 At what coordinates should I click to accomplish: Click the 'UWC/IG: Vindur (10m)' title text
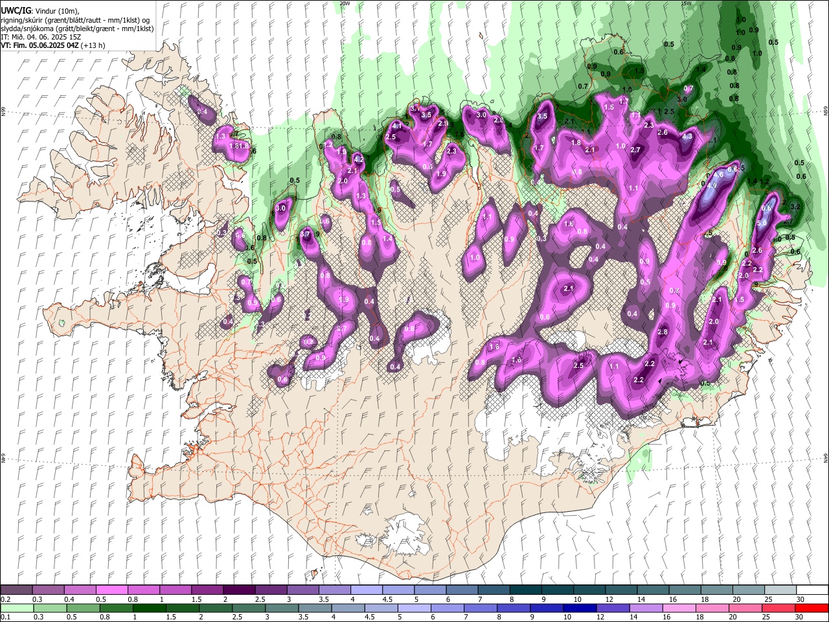(40, 11)
